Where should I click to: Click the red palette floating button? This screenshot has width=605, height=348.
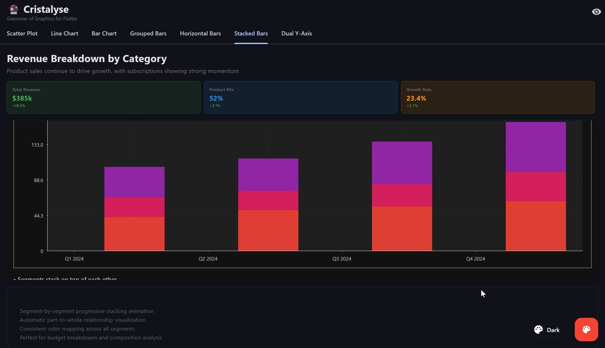coord(586,329)
